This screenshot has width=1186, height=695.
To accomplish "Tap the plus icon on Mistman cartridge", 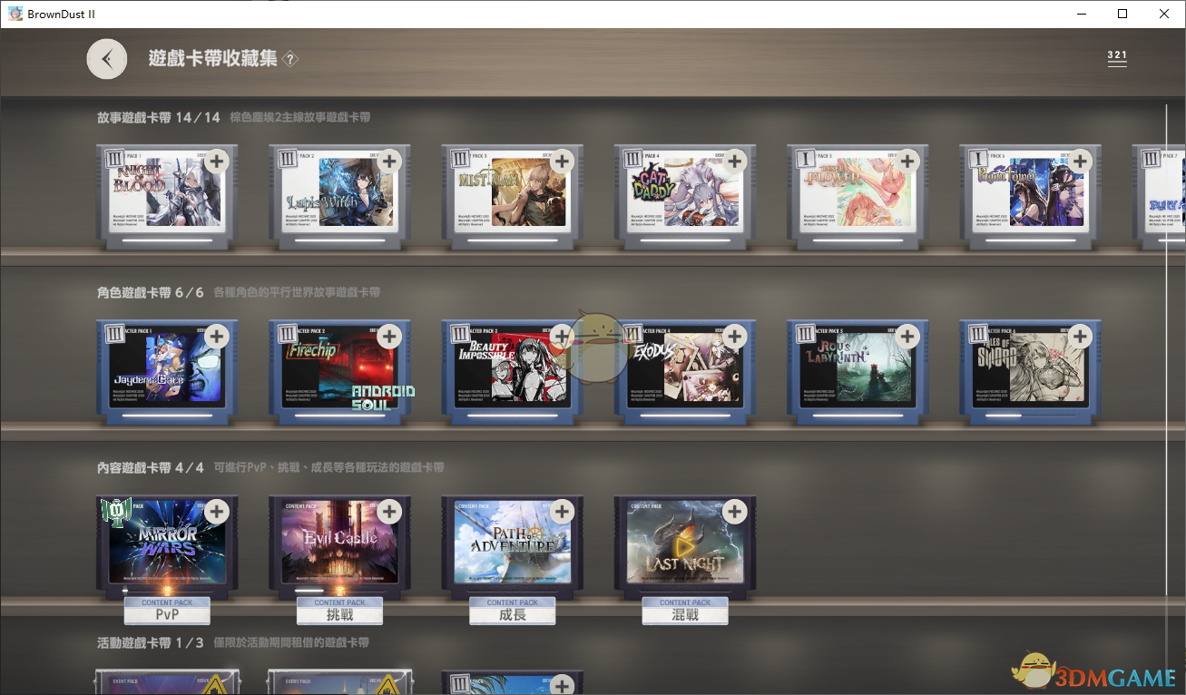I will [x=563, y=162].
